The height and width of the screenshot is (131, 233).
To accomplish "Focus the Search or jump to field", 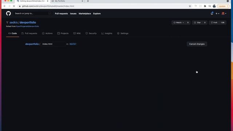I will tap(33, 13).
